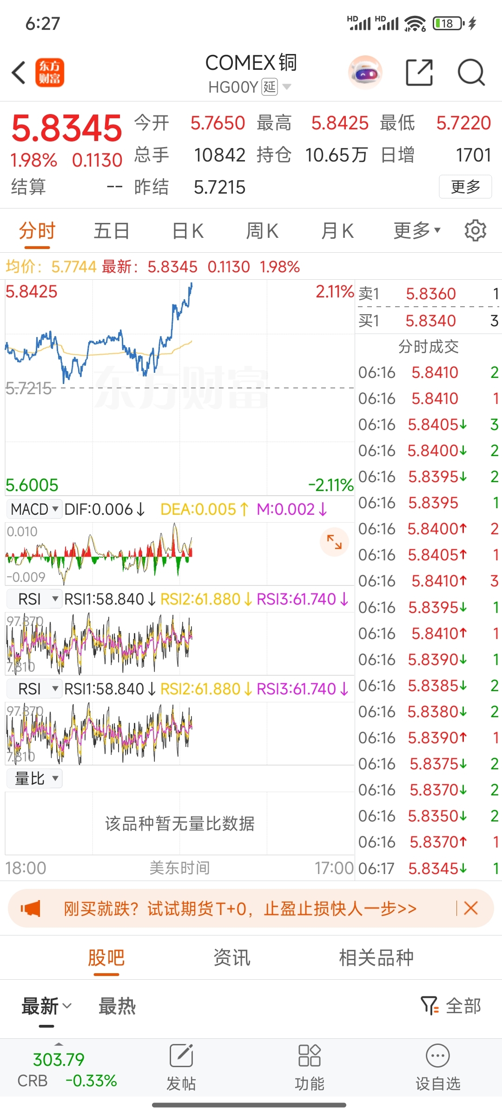Open the second RSI indicator dropdown
This screenshot has width=502, height=1117.
pos(34,689)
